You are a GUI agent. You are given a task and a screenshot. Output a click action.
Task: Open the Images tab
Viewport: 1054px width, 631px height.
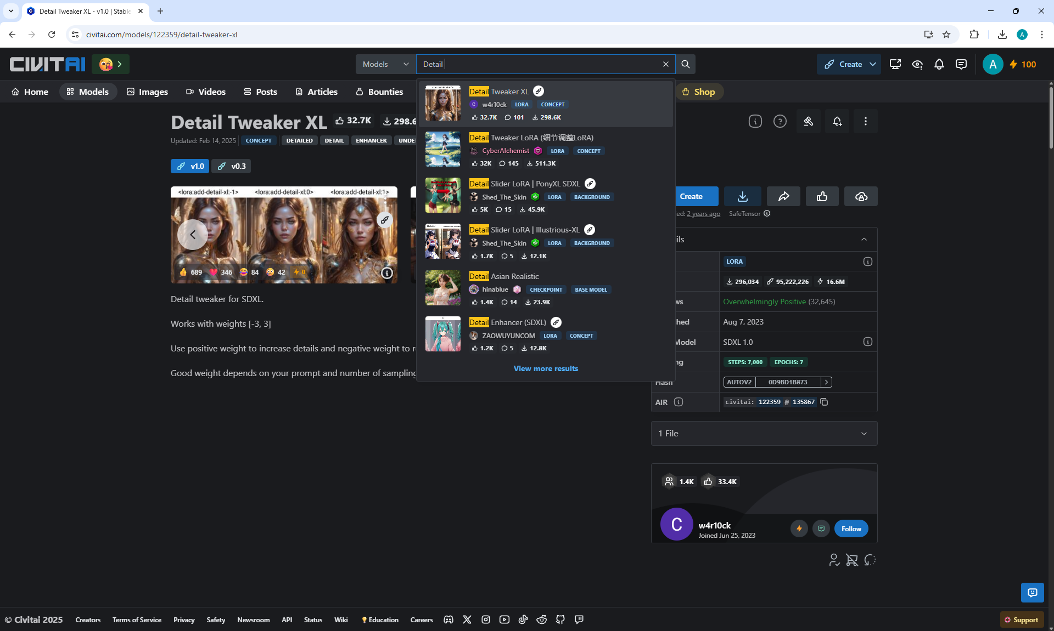pyautogui.click(x=147, y=92)
